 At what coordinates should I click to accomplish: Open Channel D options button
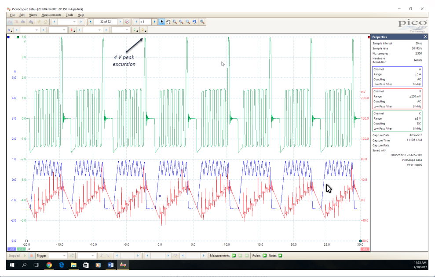(143, 29)
